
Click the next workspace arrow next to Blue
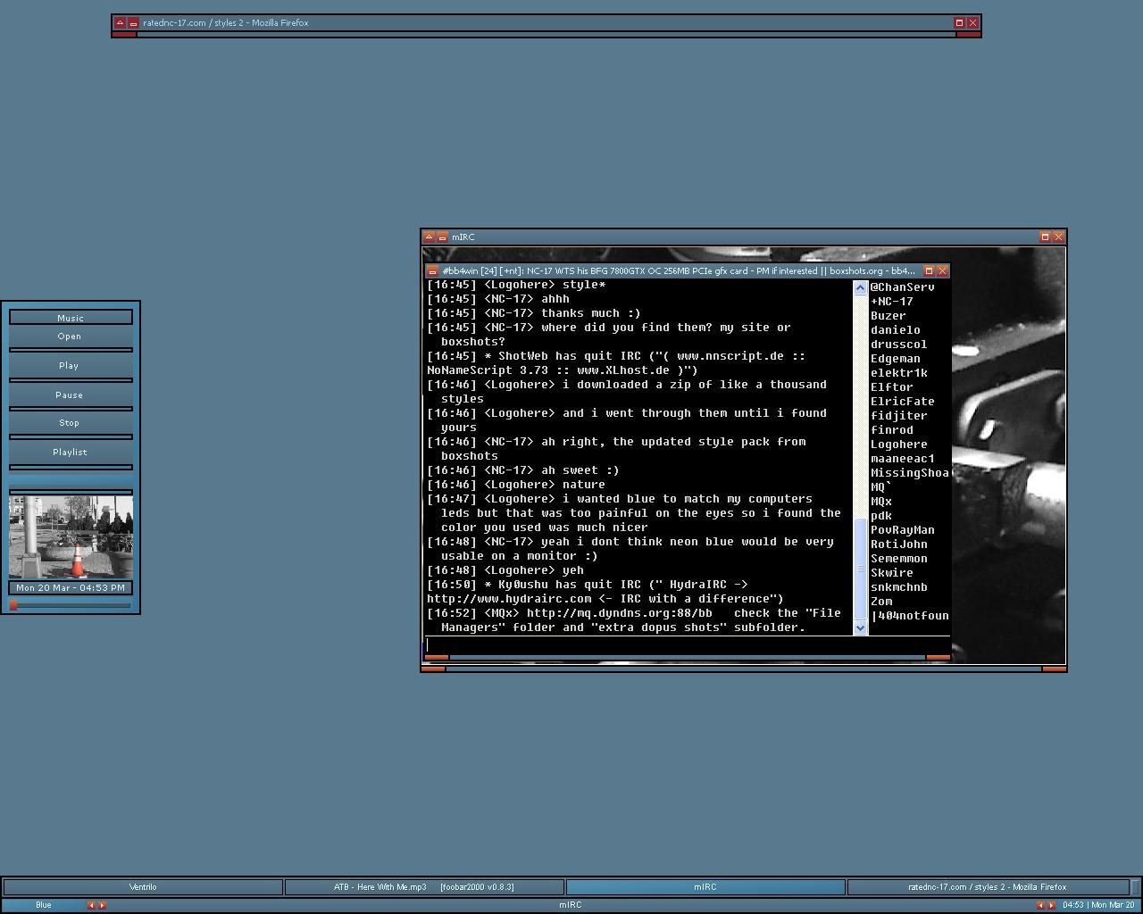coord(102,905)
